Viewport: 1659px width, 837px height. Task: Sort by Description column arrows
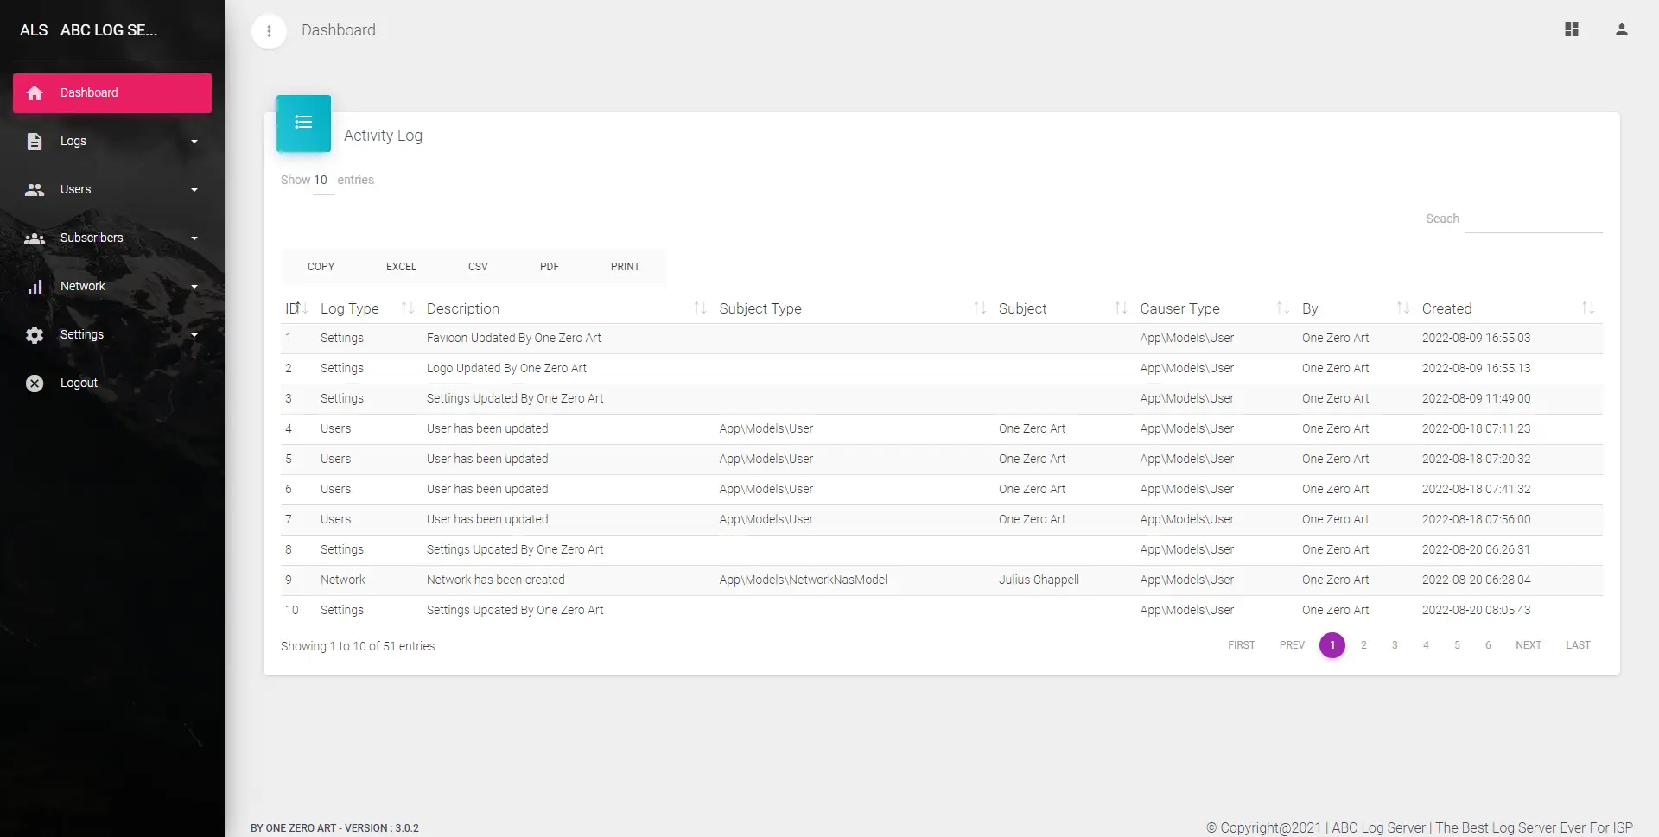(x=700, y=308)
